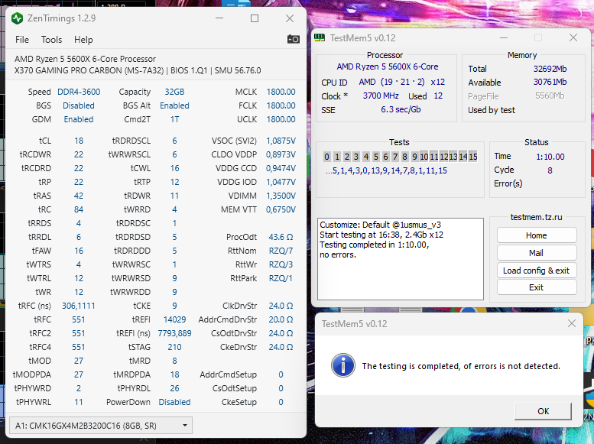Click the ZenTimings screenshot camera icon
The image size is (594, 444).
point(294,39)
